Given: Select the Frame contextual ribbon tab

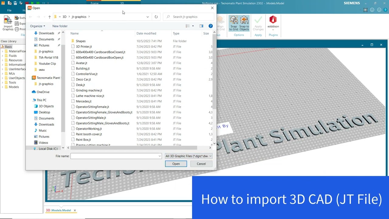Looking at the screenshot, I should [95, 3].
